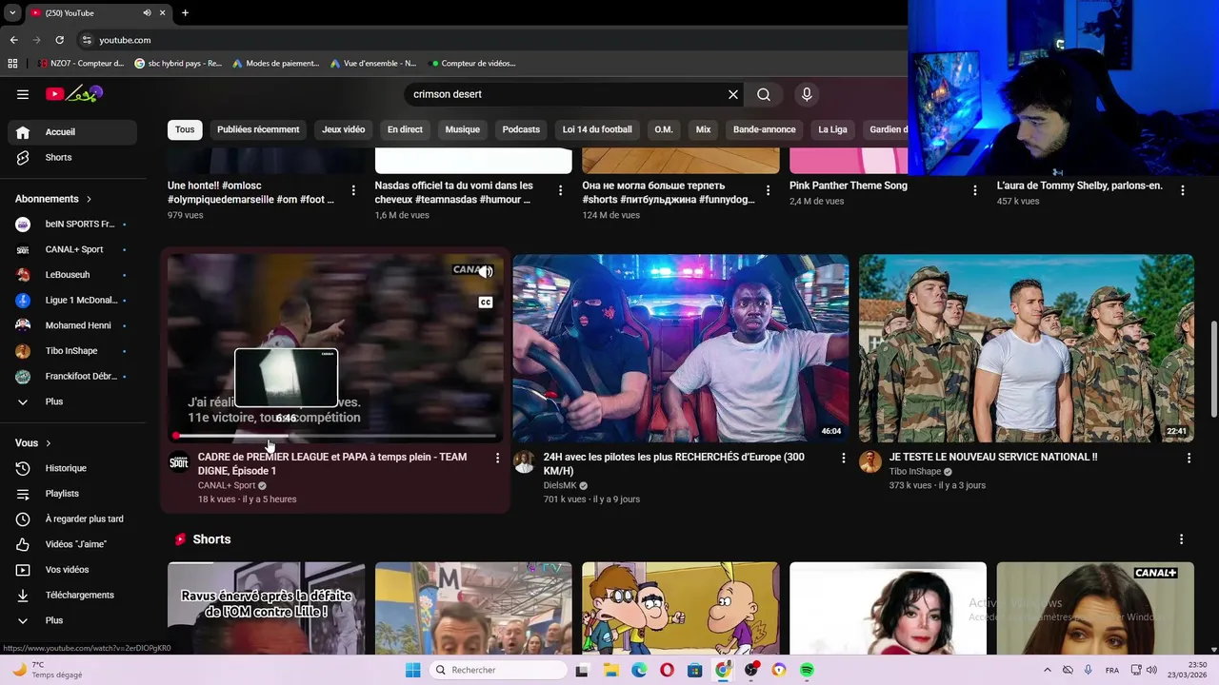Go back with the browser back arrow
The height and width of the screenshot is (685, 1219).
click(x=13, y=40)
